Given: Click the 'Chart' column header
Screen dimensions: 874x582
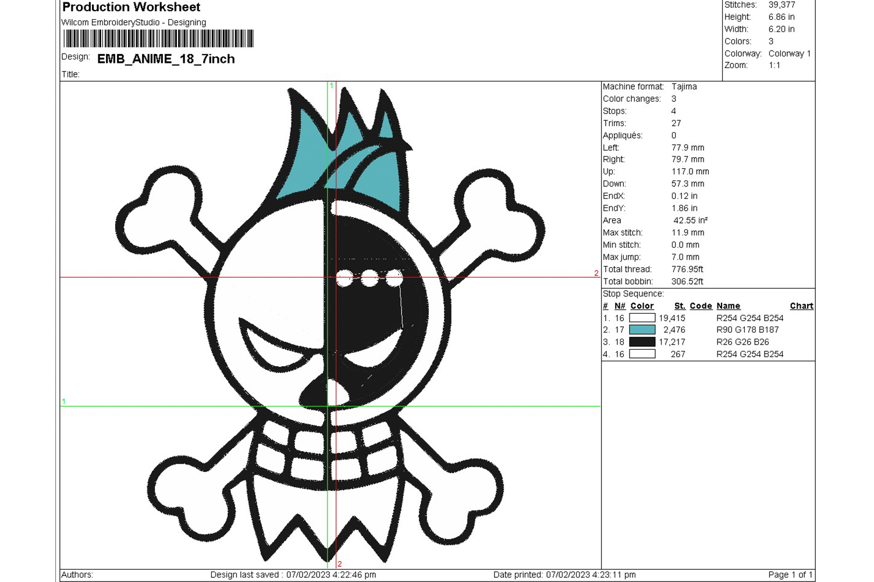Looking at the screenshot, I should point(802,306).
